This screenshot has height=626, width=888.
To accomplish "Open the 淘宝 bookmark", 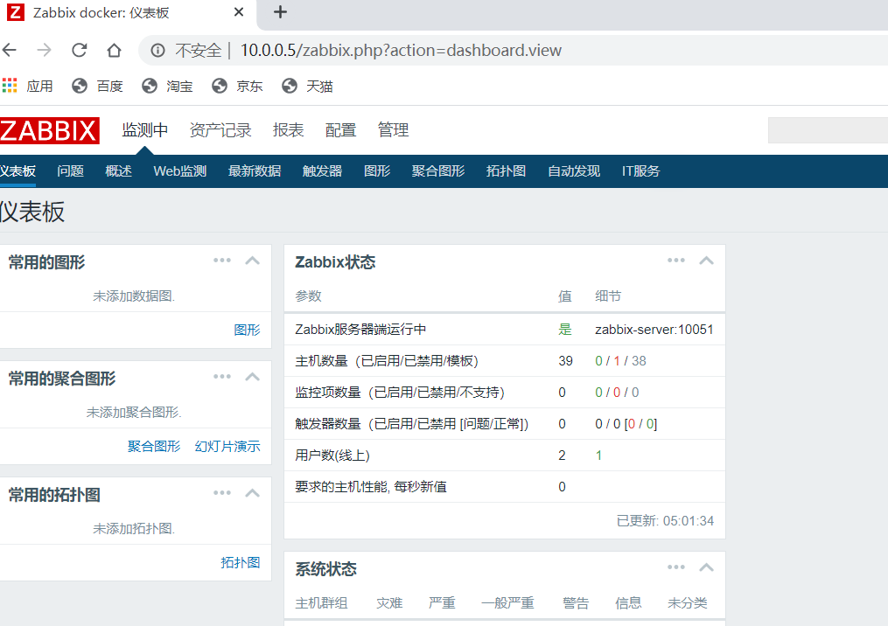I will (167, 86).
